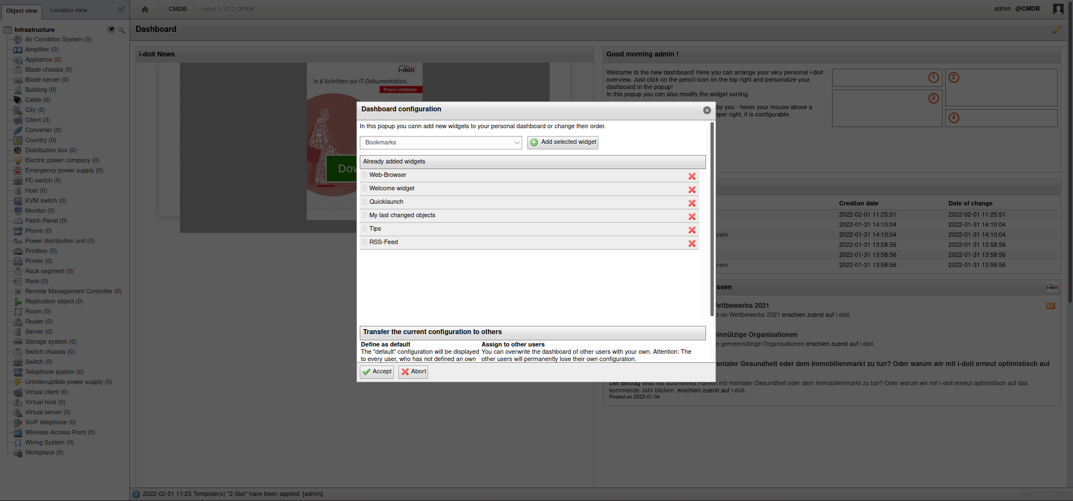Image resolution: width=1073 pixels, height=501 pixels.
Task: Click the popup vertical scrollbar
Action: (x=712, y=218)
